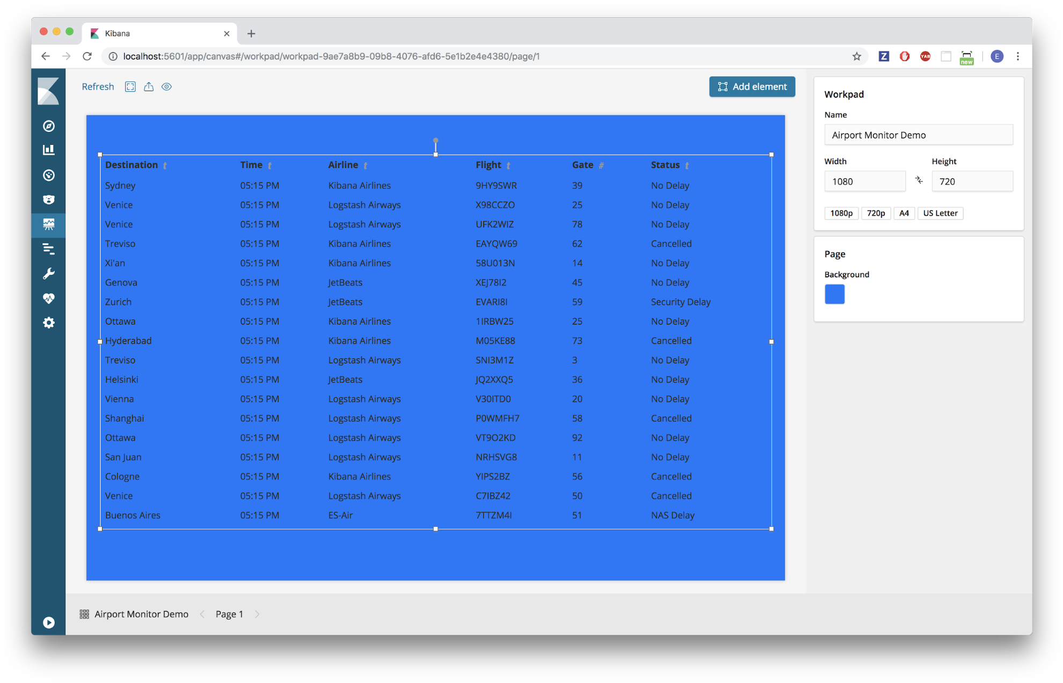Select the highlighted Canvas icon in the sidebar
This screenshot has width=1063, height=683.
[49, 225]
